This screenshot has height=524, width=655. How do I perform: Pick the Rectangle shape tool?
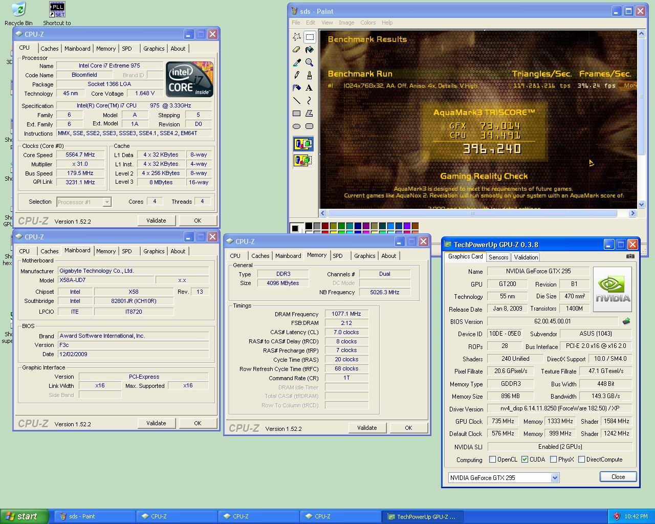tap(297, 114)
